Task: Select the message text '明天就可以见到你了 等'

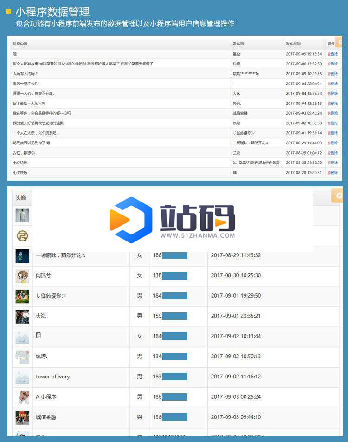Action: pos(31,143)
